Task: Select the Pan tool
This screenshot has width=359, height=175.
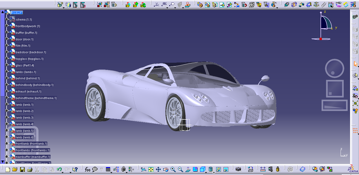Action: click(158, 169)
